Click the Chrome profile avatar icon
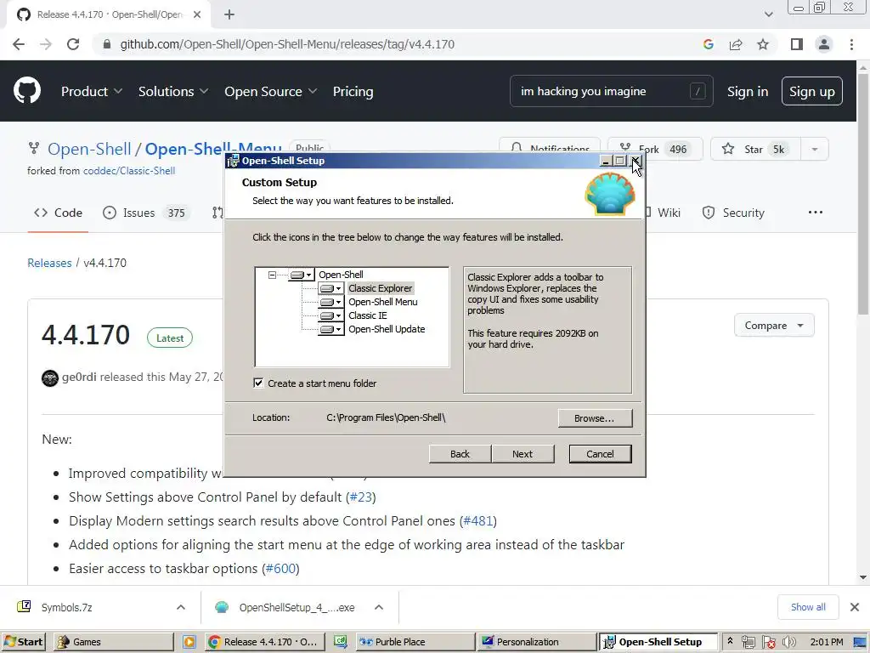The width and height of the screenshot is (870, 653). point(824,44)
